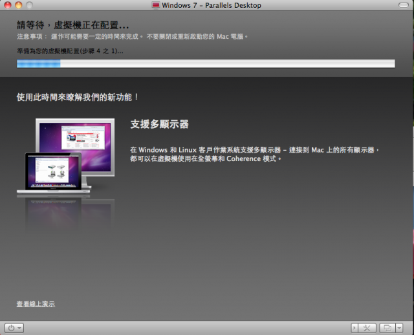Minimize the Parallels Desktop window

click(19, 5)
